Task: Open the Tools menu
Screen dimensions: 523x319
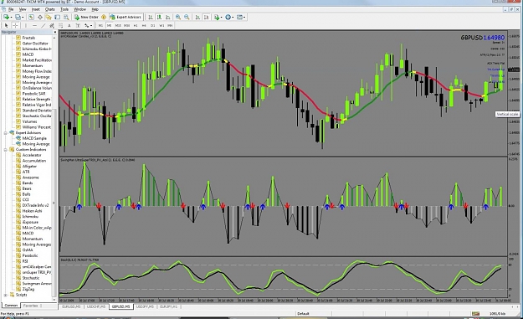Action: click(64, 9)
